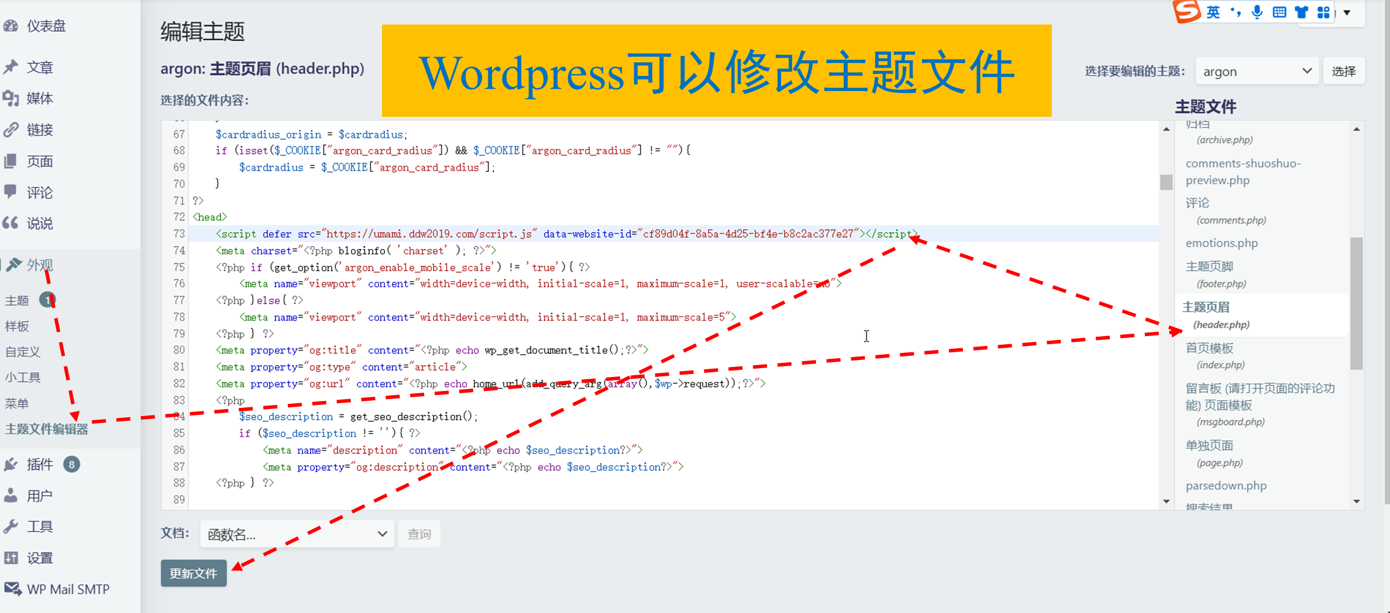Expand the dropdown arrow at top-right corner

point(1347,12)
